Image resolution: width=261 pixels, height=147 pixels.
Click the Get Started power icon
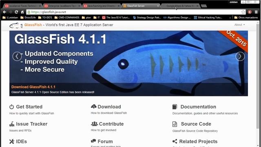coord(11,107)
